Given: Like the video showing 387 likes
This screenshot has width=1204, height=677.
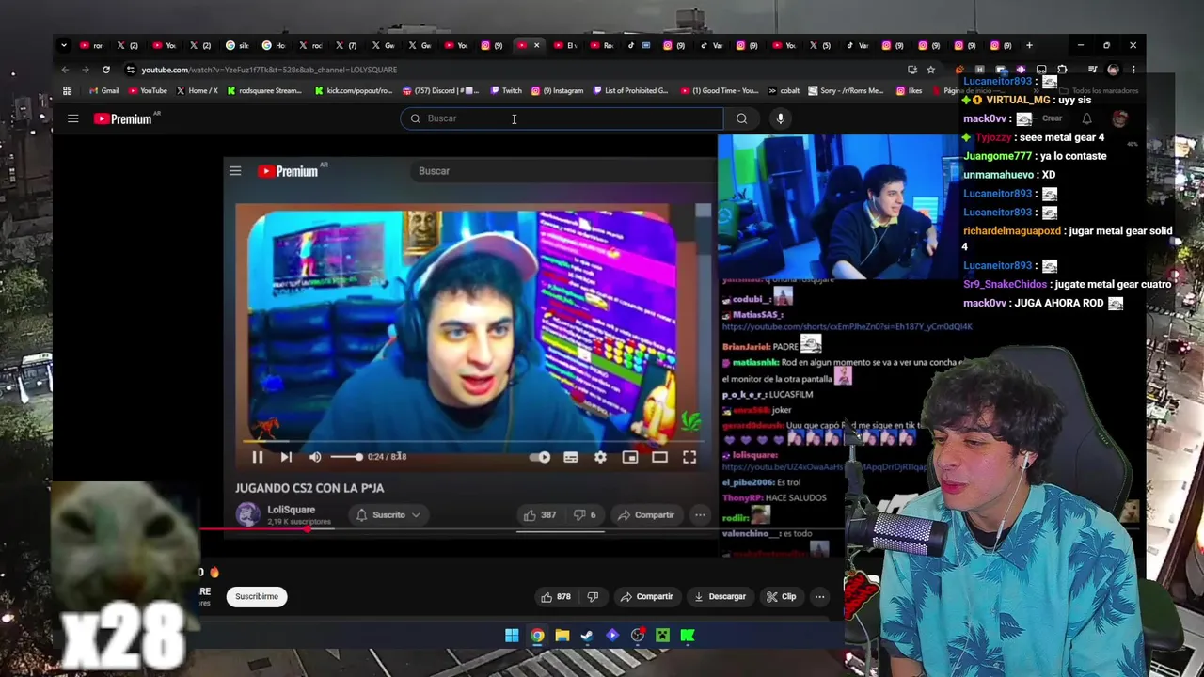Looking at the screenshot, I should 540,515.
